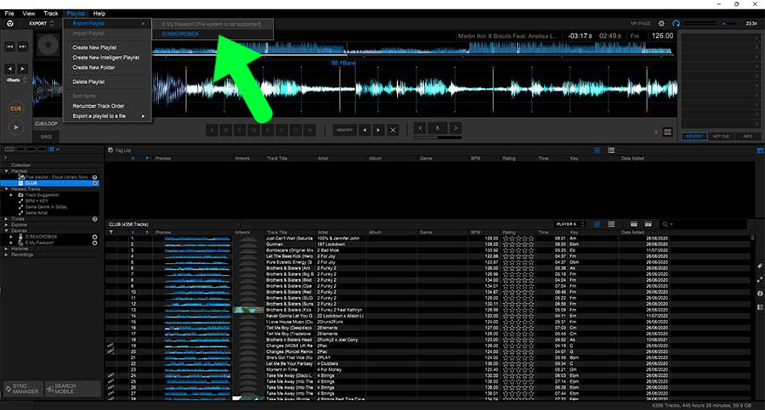Open the deck hamburger menu icon

667,132
